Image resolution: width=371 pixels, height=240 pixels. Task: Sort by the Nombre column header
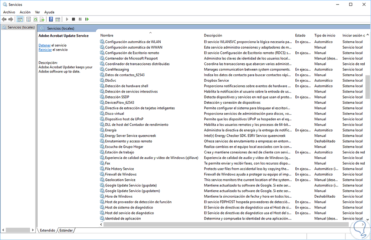tap(151, 35)
